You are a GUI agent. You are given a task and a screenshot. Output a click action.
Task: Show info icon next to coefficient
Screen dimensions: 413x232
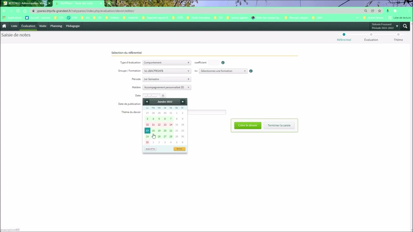[x=223, y=63]
